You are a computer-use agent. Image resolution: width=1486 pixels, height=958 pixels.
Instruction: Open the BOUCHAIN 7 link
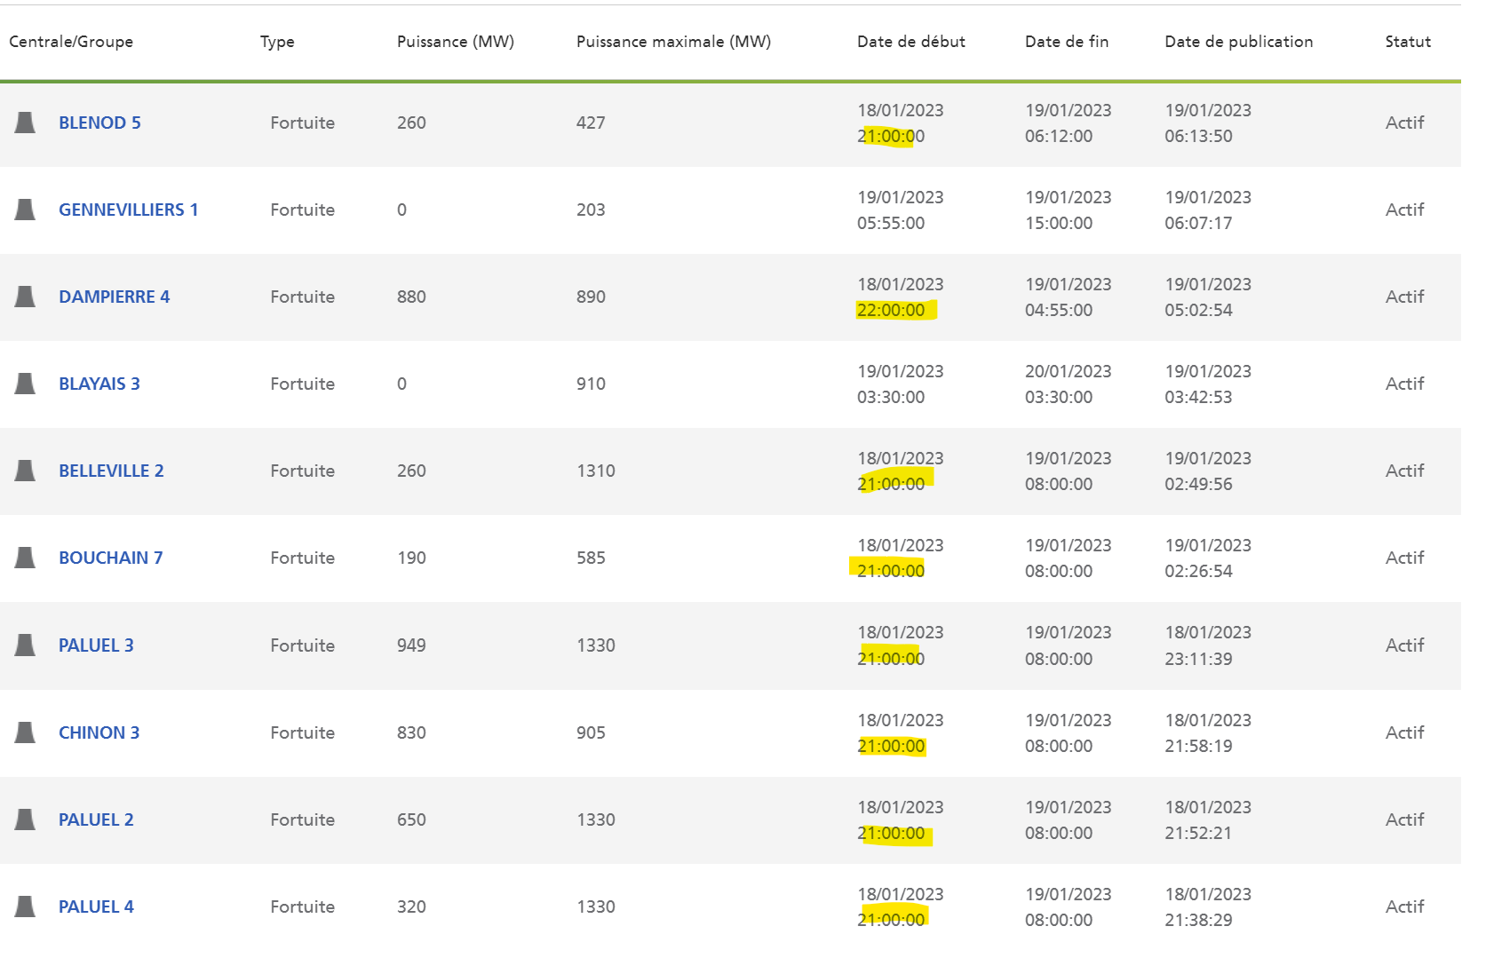(111, 558)
